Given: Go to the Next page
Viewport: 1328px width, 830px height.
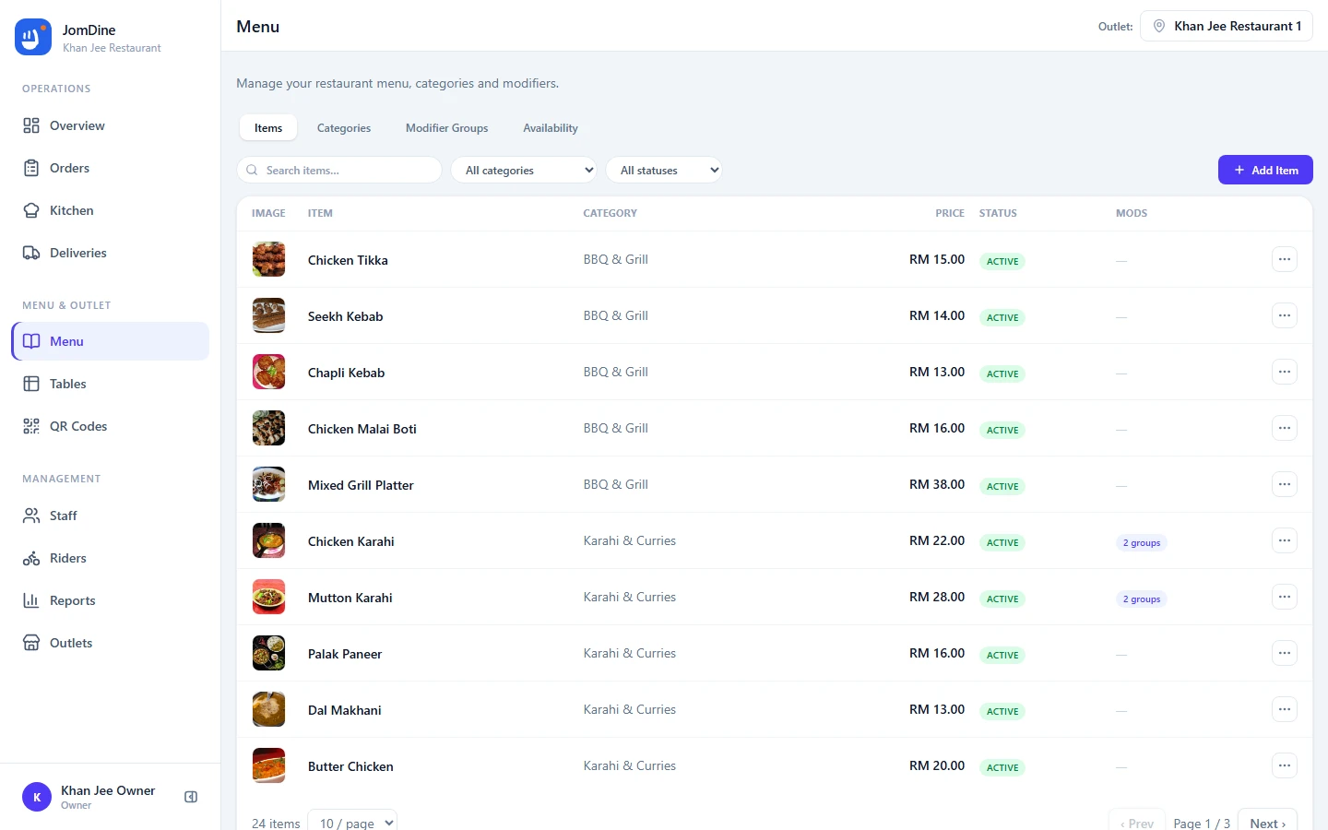Looking at the screenshot, I should click(x=1267, y=823).
